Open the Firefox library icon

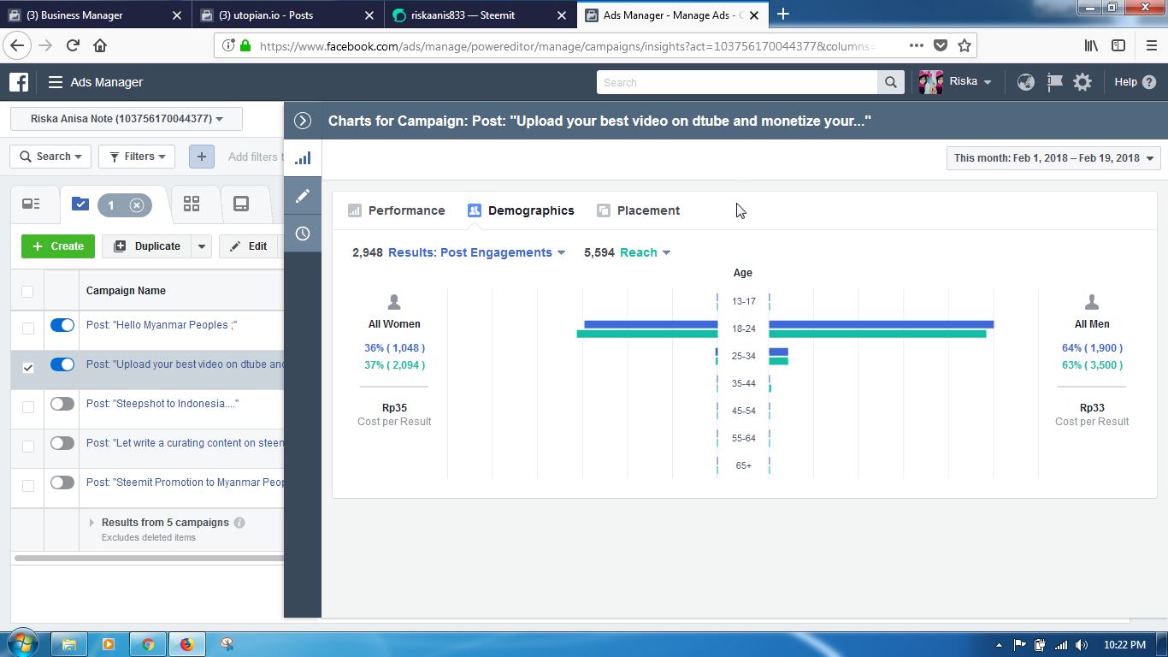tap(1091, 45)
